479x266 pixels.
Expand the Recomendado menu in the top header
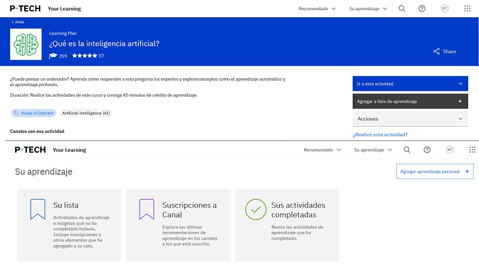pos(317,8)
